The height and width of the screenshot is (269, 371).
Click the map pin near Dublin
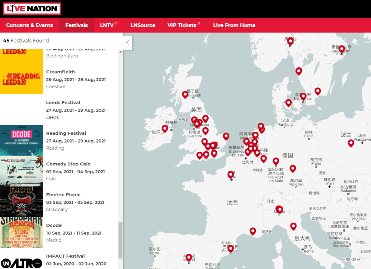(x=165, y=129)
